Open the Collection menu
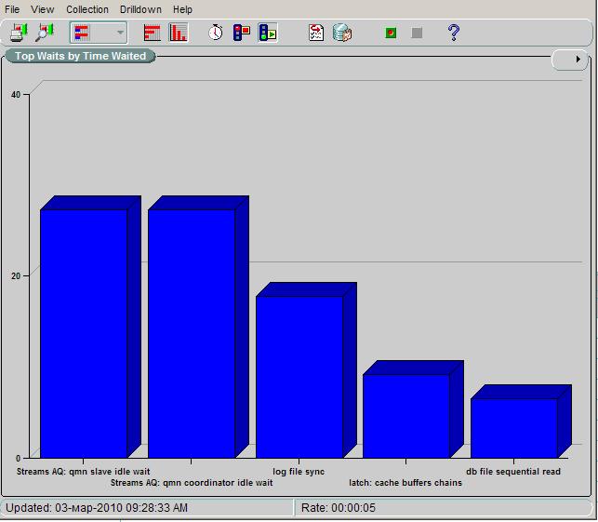Image resolution: width=598 pixels, height=522 pixels. [x=87, y=9]
